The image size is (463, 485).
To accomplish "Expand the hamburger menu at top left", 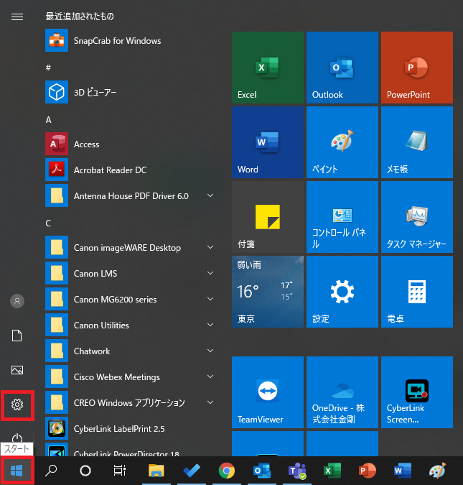I will [17, 17].
